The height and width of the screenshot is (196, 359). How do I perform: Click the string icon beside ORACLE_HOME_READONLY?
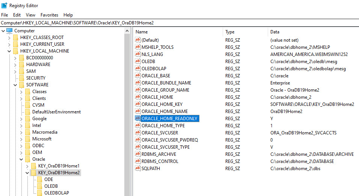137,119
